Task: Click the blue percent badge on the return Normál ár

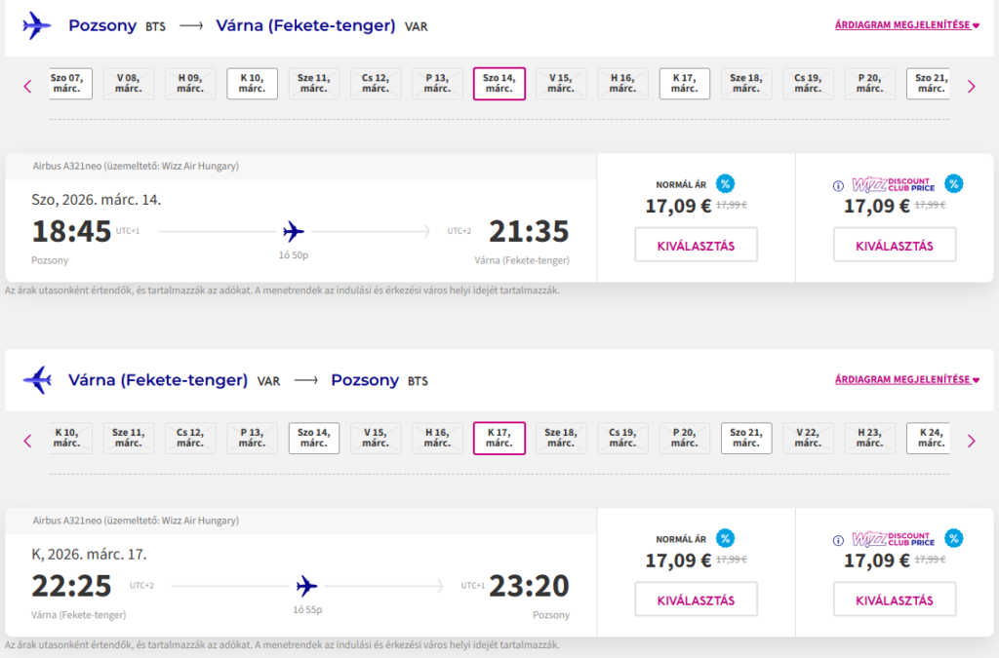Action: 725,537
